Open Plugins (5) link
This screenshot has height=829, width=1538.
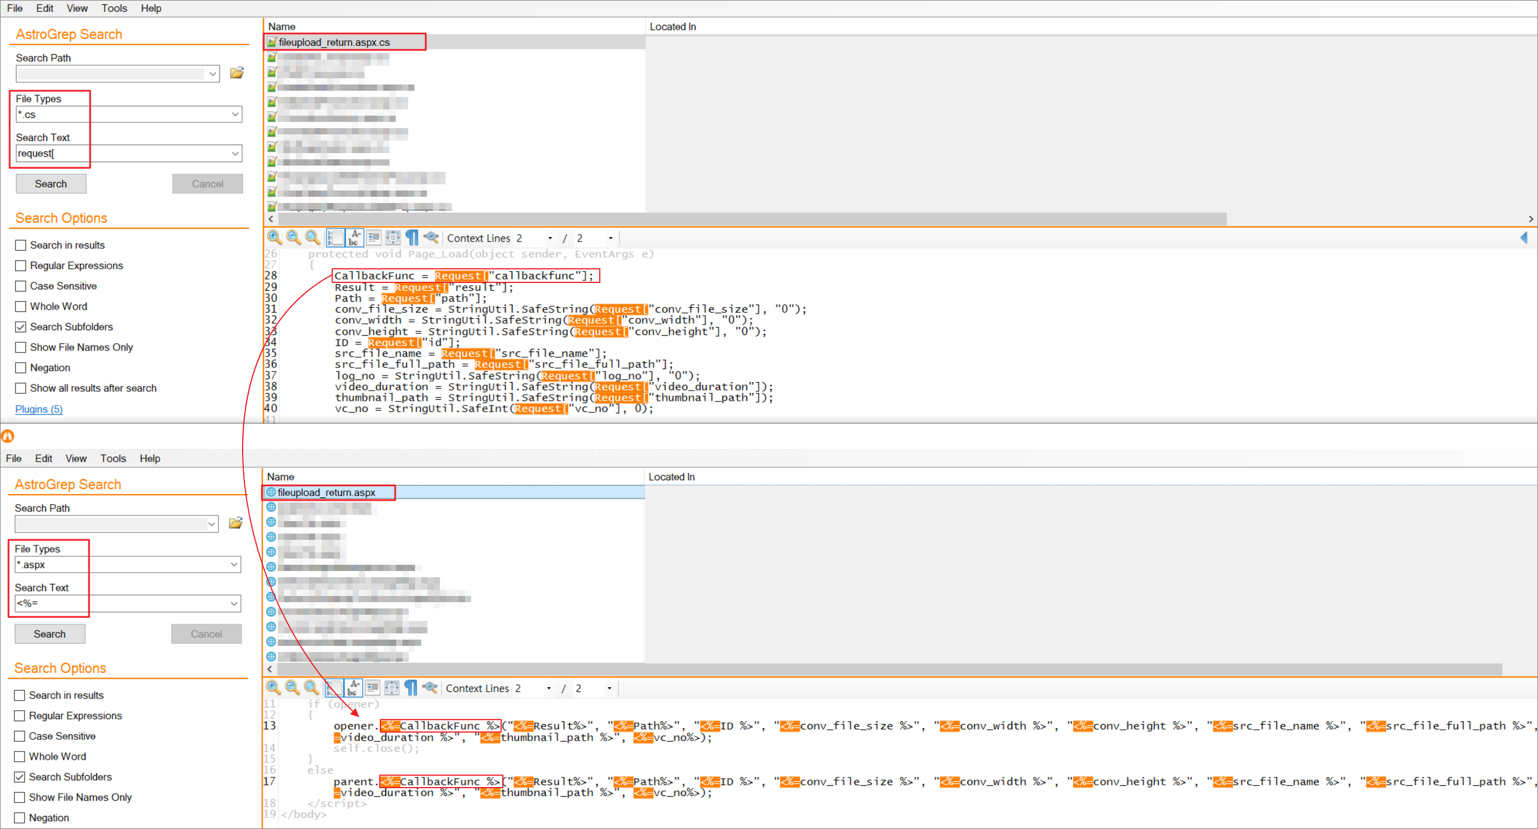[39, 408]
